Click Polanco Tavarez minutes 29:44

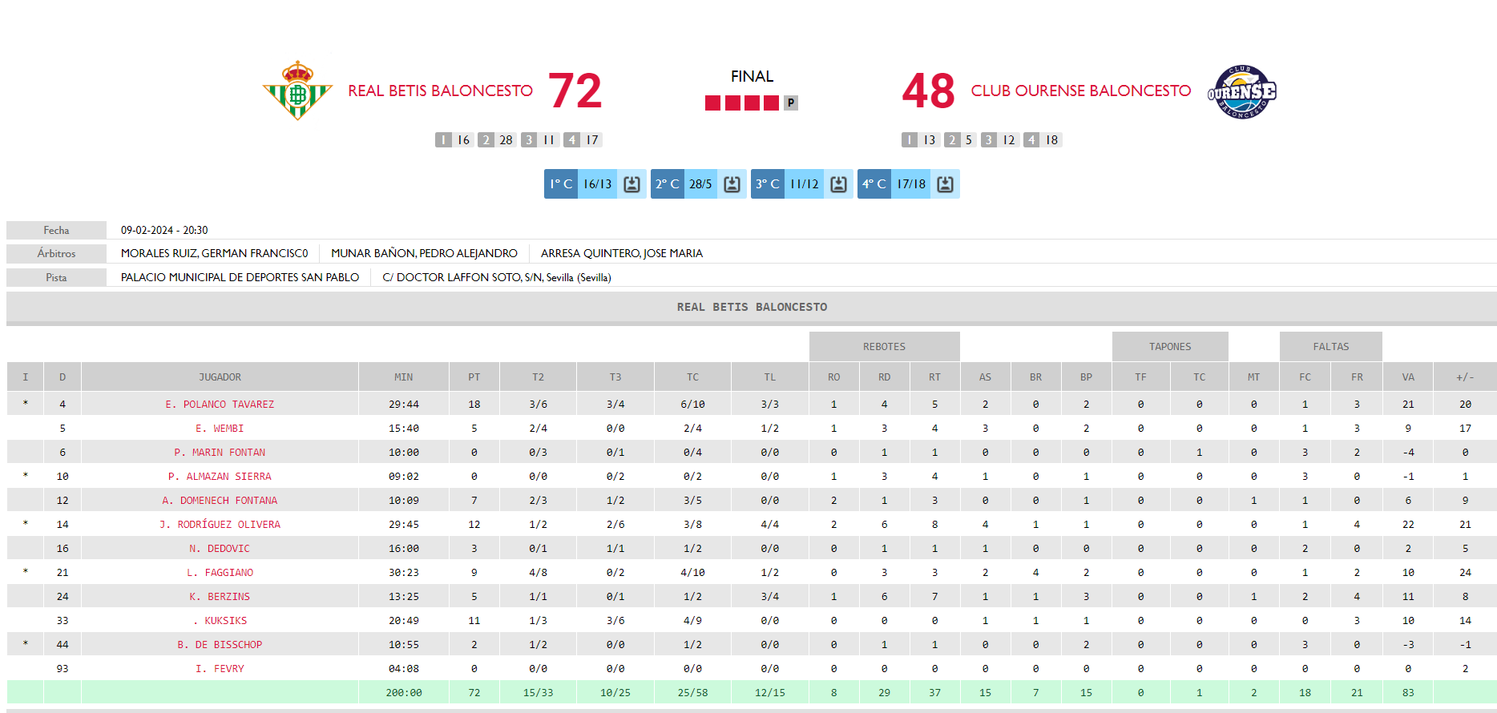(x=404, y=405)
